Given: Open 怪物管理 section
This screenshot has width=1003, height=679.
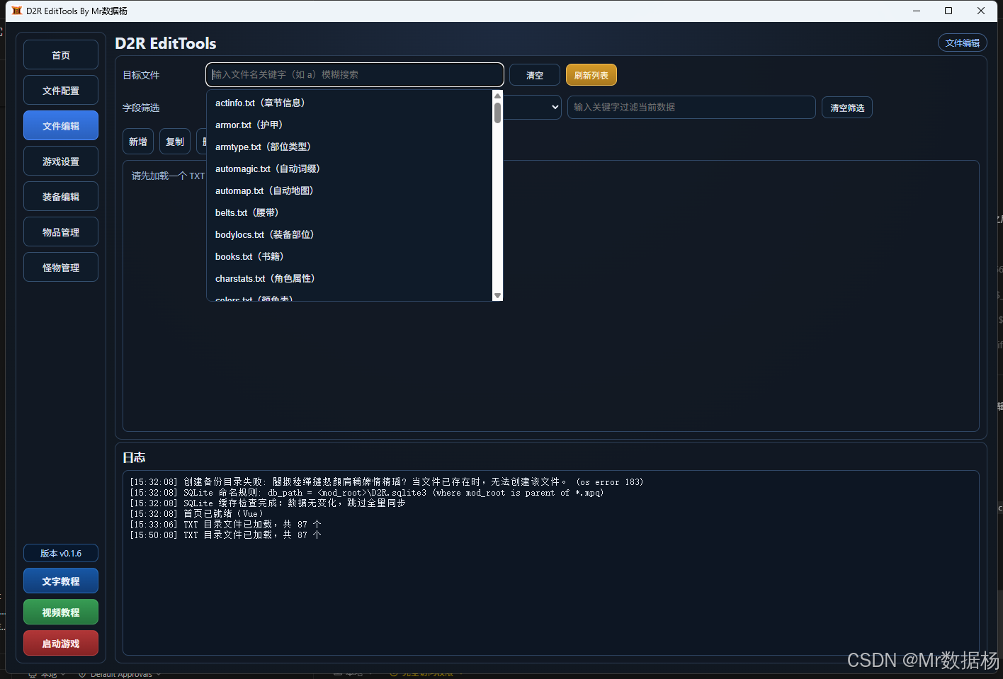Looking at the screenshot, I should click(x=61, y=268).
